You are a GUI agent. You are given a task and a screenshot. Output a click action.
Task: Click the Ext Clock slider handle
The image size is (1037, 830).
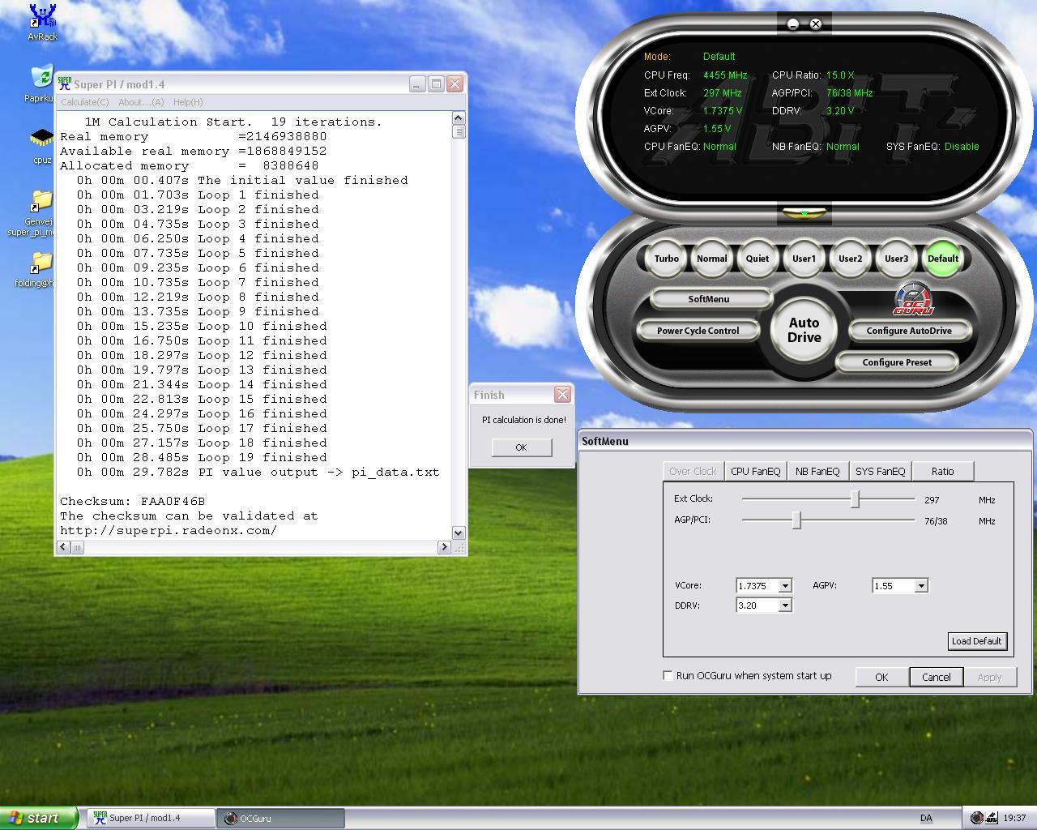click(855, 499)
